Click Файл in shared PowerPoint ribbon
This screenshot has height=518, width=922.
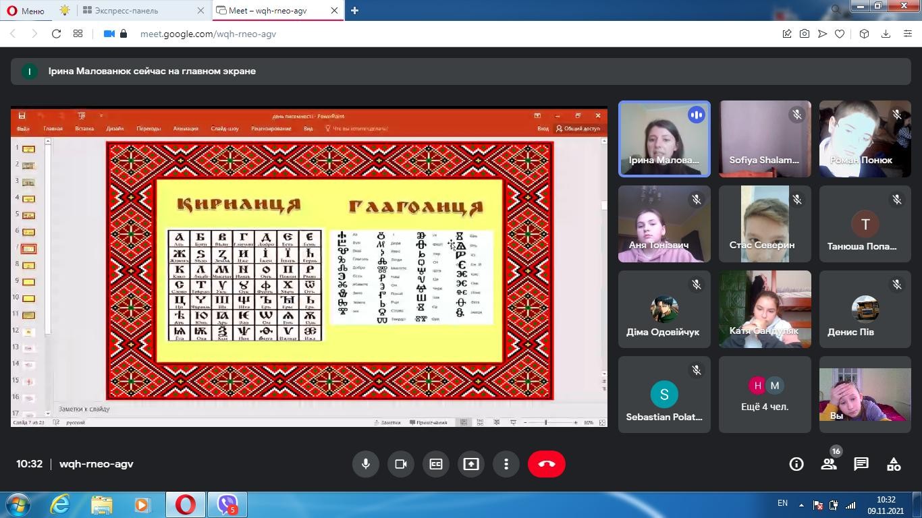tap(23, 129)
